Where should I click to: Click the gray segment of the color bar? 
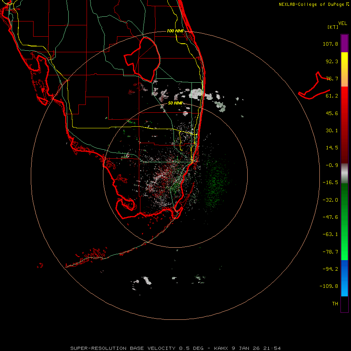[x=344, y=174]
